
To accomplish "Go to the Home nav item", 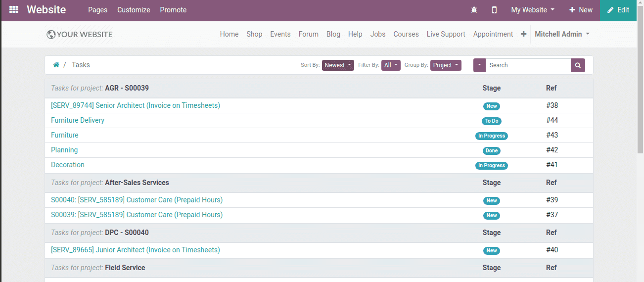I will pos(229,34).
